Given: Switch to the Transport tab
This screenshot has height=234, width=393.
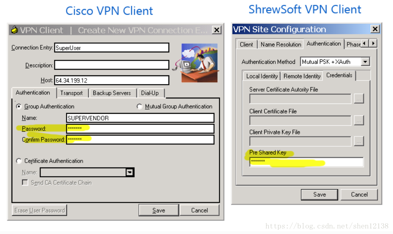Looking at the screenshot, I should click(72, 93).
